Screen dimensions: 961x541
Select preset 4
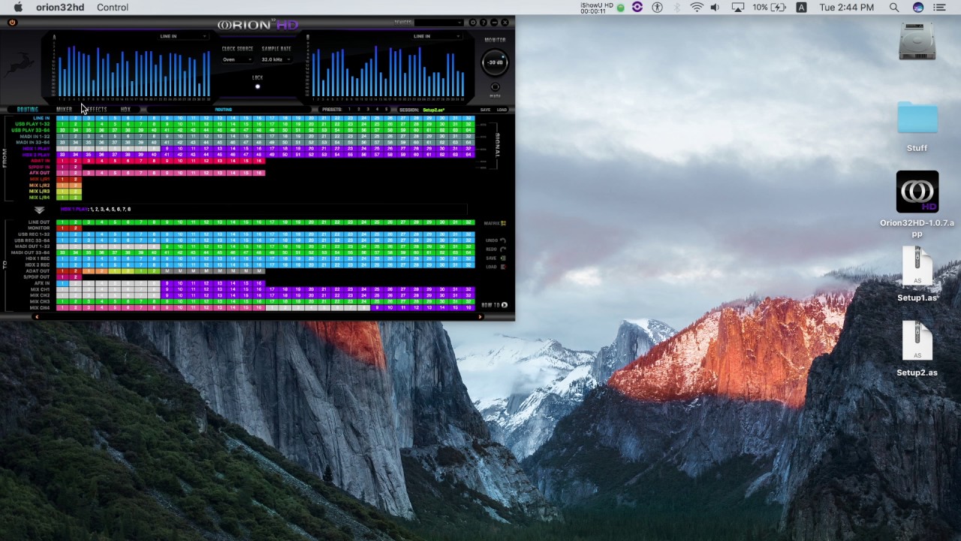pyautogui.click(x=378, y=110)
